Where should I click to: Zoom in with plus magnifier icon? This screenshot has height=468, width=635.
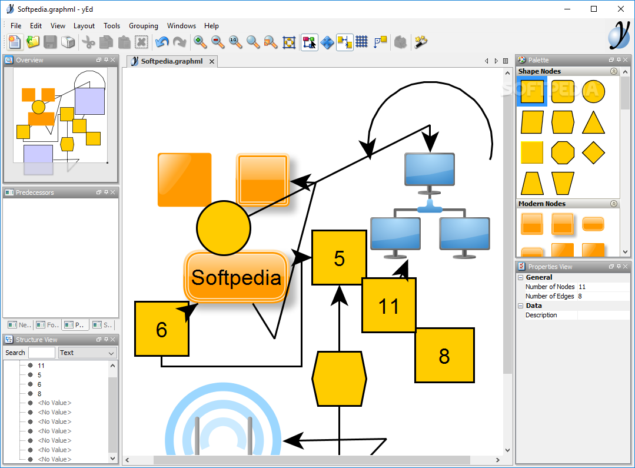[200, 42]
